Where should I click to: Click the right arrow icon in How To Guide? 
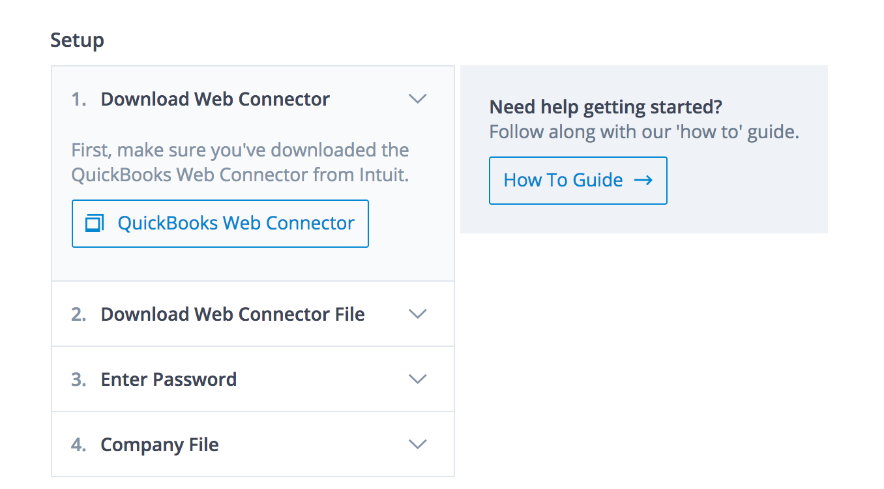click(643, 181)
